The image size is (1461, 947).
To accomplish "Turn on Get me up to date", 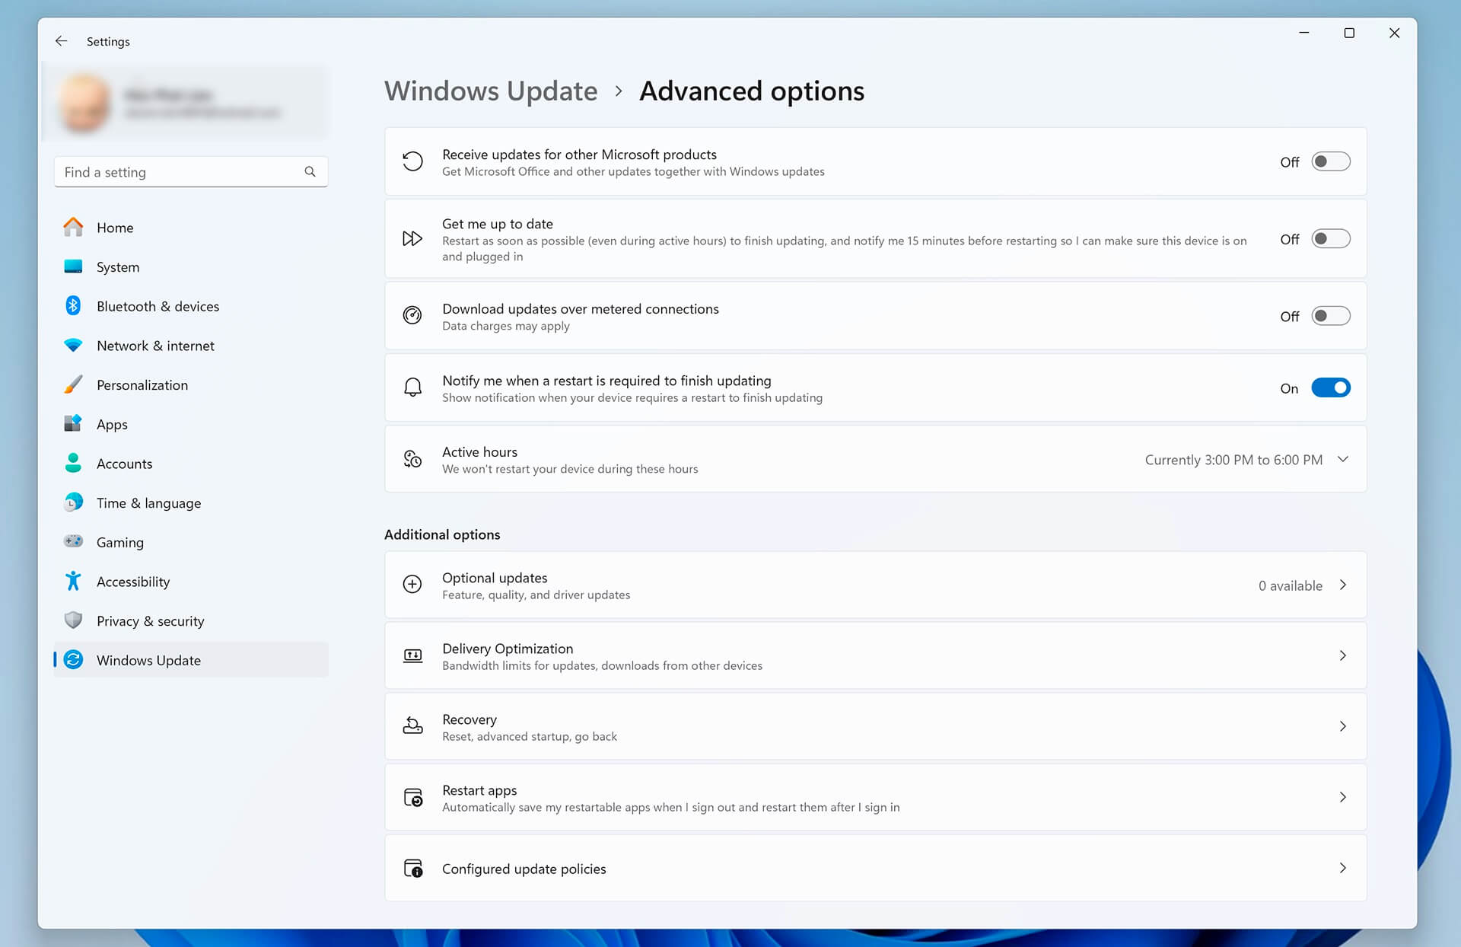I will (1331, 239).
